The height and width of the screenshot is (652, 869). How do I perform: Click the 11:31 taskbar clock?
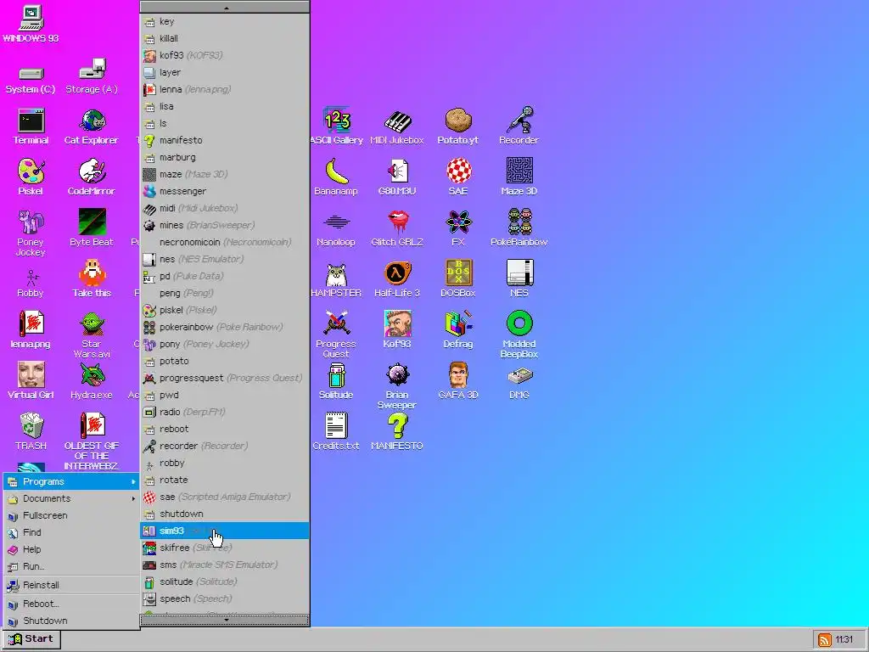844,640
